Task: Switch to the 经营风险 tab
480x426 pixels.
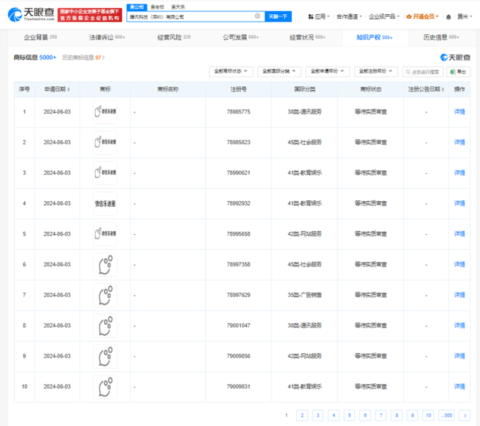Action: click(x=174, y=37)
